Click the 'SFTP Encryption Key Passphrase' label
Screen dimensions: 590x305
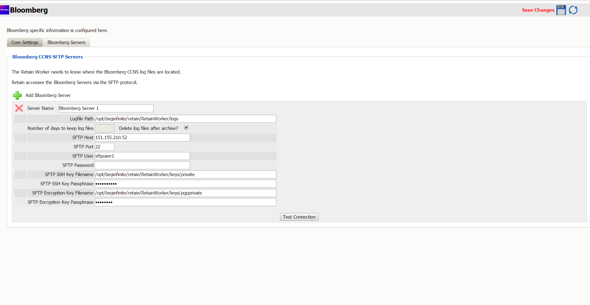pyautogui.click(x=60, y=202)
